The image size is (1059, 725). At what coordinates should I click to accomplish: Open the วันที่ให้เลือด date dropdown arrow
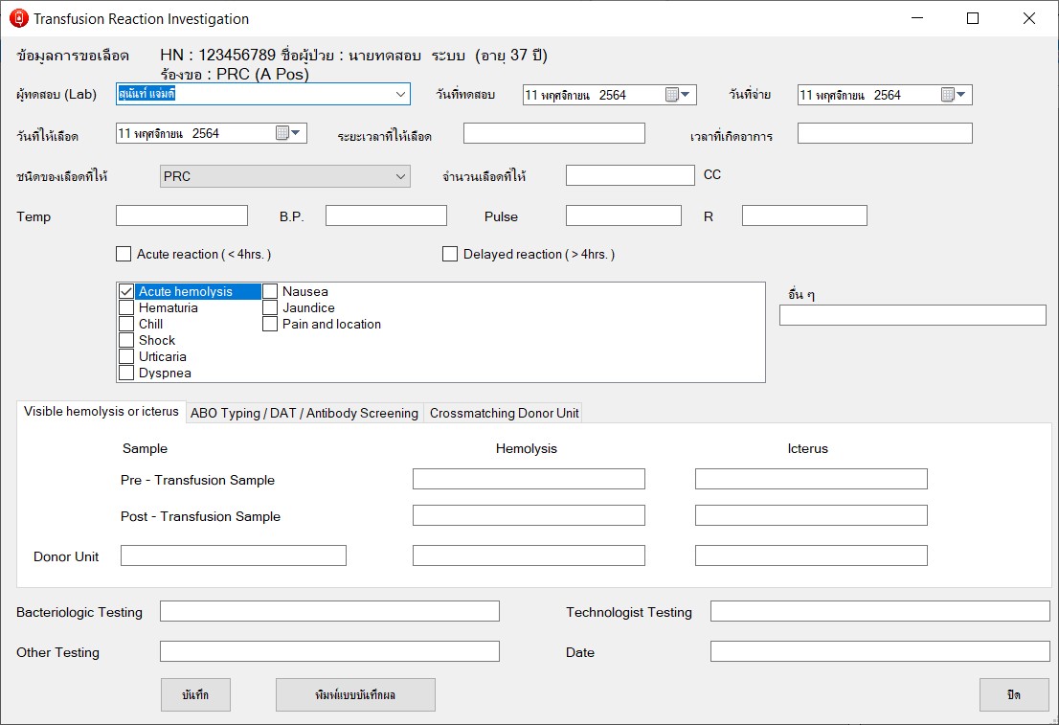click(297, 133)
